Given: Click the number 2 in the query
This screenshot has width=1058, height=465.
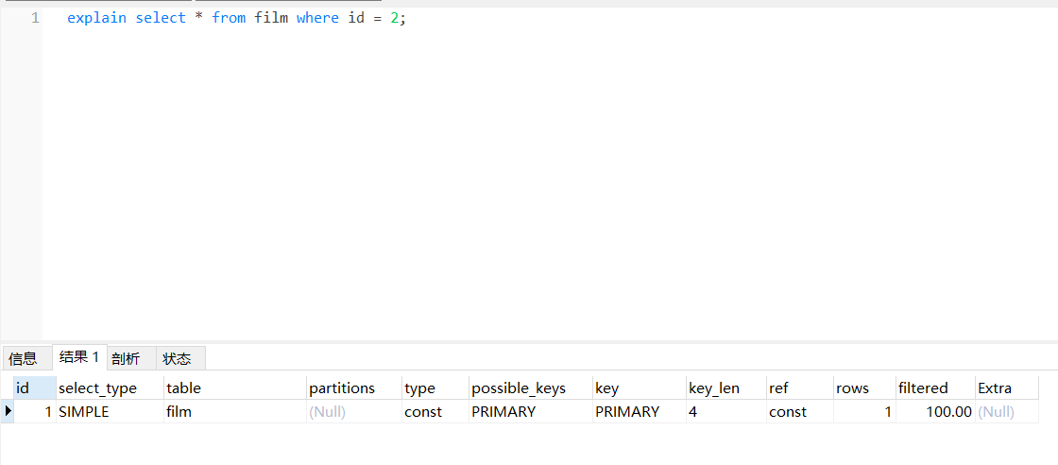Looking at the screenshot, I should tap(395, 18).
